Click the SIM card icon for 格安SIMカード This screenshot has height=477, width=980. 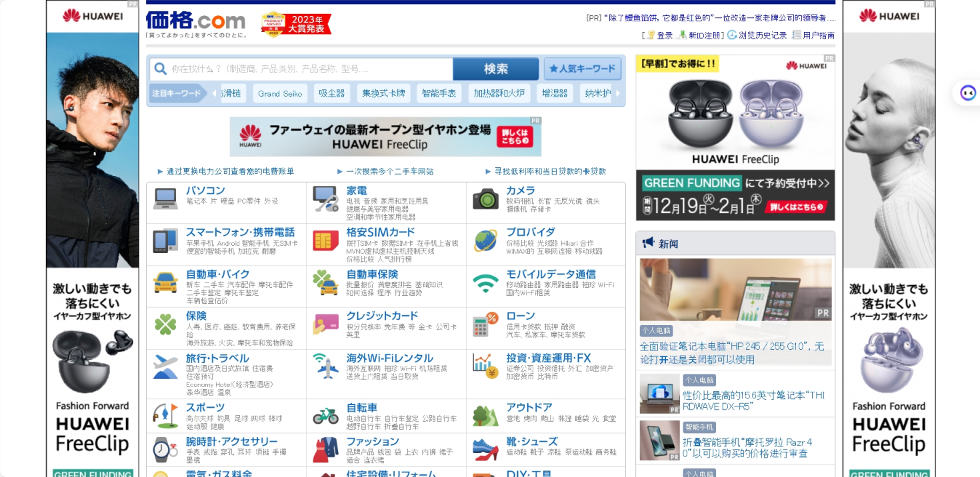tap(325, 240)
